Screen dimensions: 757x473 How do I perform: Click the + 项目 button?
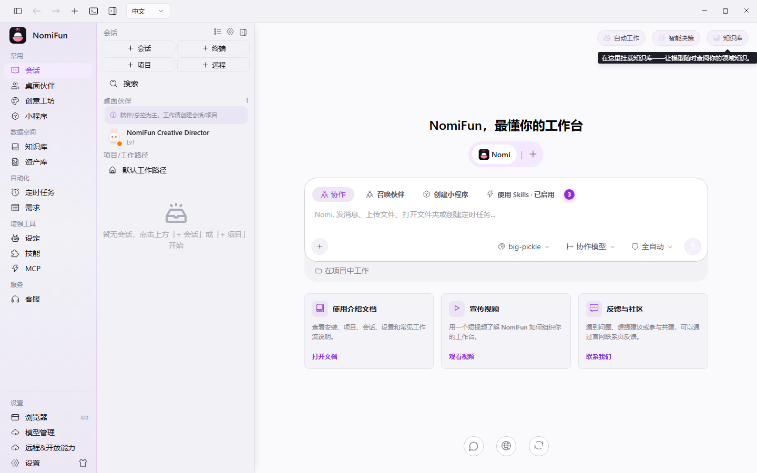[x=139, y=65]
